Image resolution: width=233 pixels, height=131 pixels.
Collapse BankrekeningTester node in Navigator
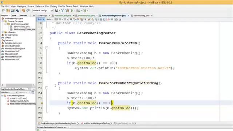click(2, 95)
